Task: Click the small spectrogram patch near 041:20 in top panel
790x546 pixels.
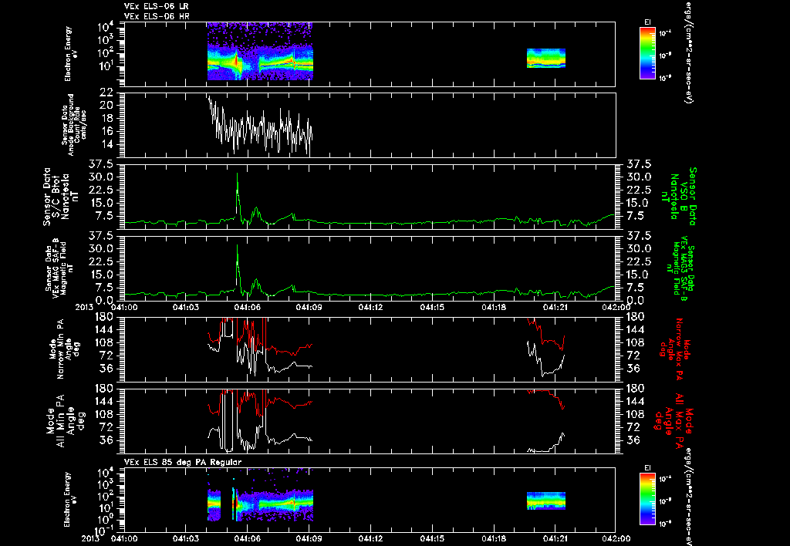Action: [546, 58]
